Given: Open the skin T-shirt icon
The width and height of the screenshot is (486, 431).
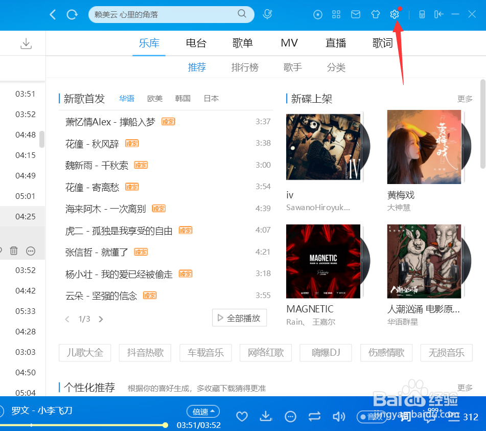Looking at the screenshot, I should click(375, 14).
